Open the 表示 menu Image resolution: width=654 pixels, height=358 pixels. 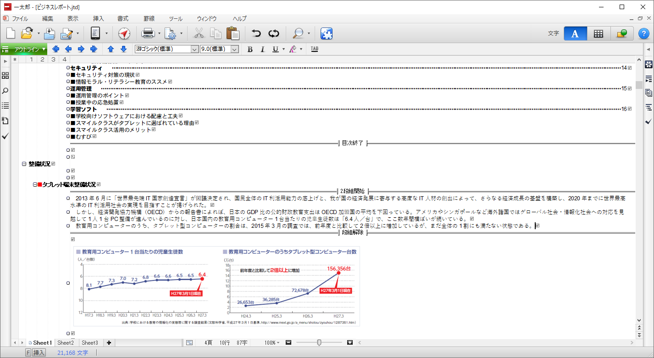click(73, 19)
